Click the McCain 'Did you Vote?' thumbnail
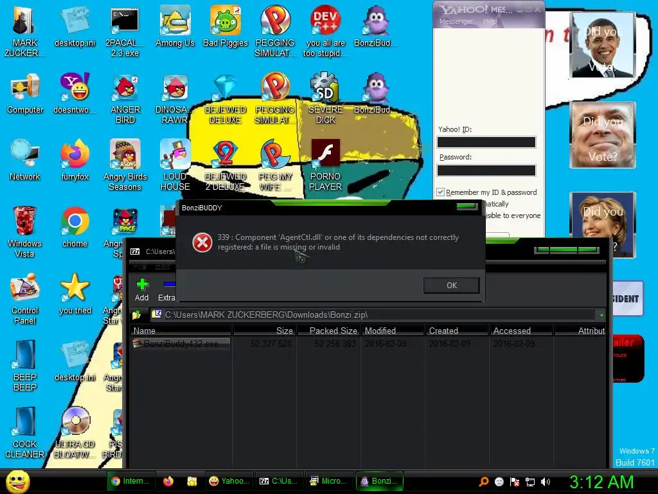 [x=603, y=135]
